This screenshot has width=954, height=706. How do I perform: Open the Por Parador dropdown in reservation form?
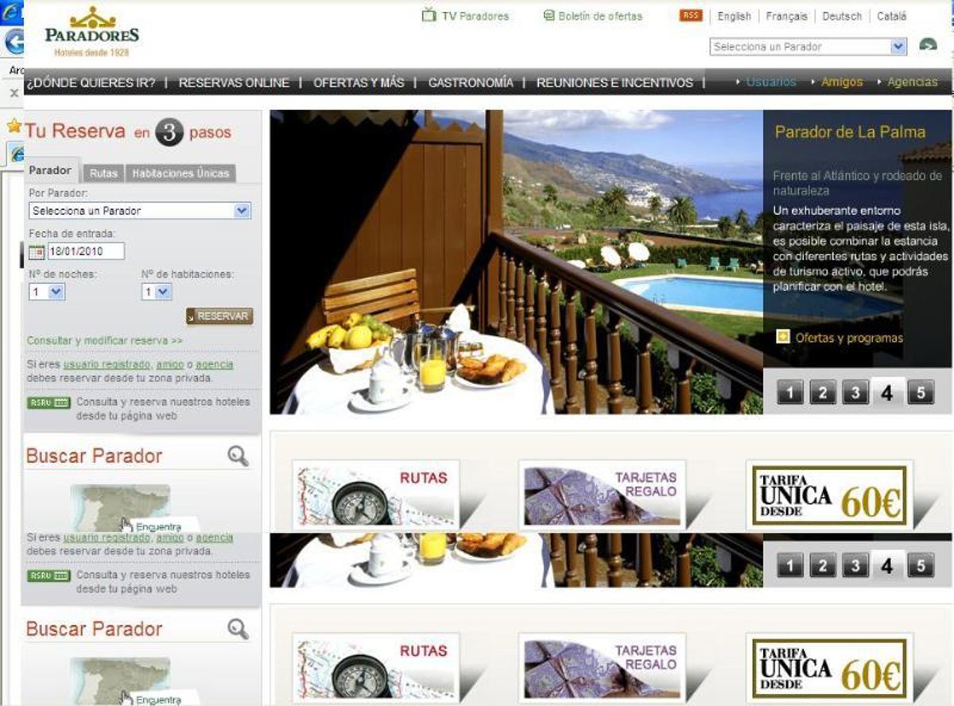[x=242, y=211]
